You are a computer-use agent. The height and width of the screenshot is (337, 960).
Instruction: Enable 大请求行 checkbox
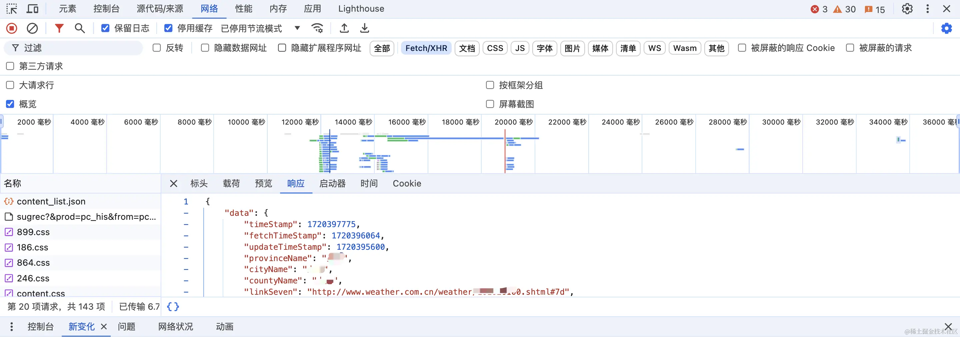[x=10, y=85]
